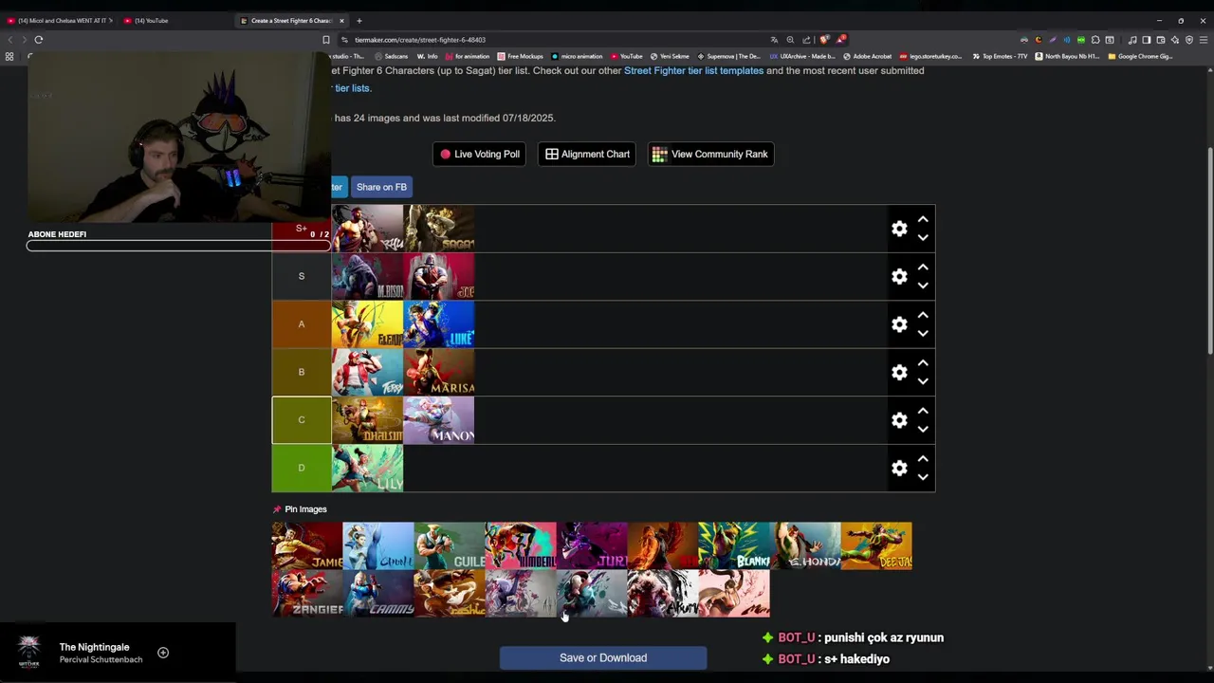Screen dimensions: 1214x683
Task: Switch to 'Micol and Chelsea' browser tab
Action: [x=59, y=20]
